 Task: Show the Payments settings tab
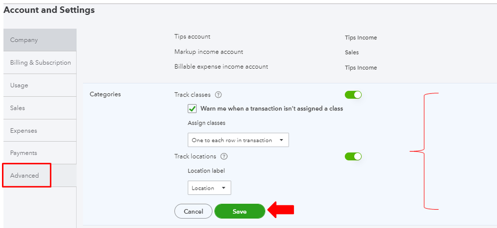pyautogui.click(x=40, y=153)
